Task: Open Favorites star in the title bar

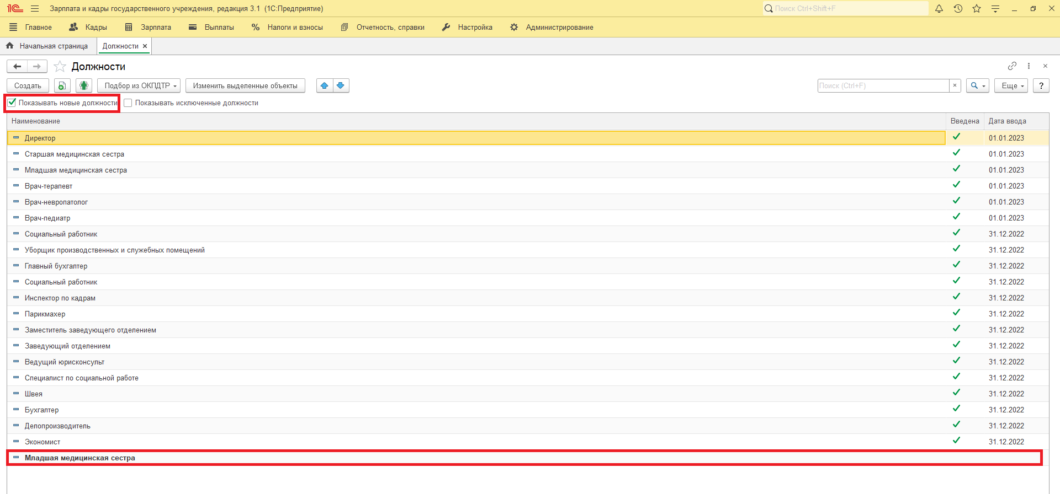Action: [977, 8]
